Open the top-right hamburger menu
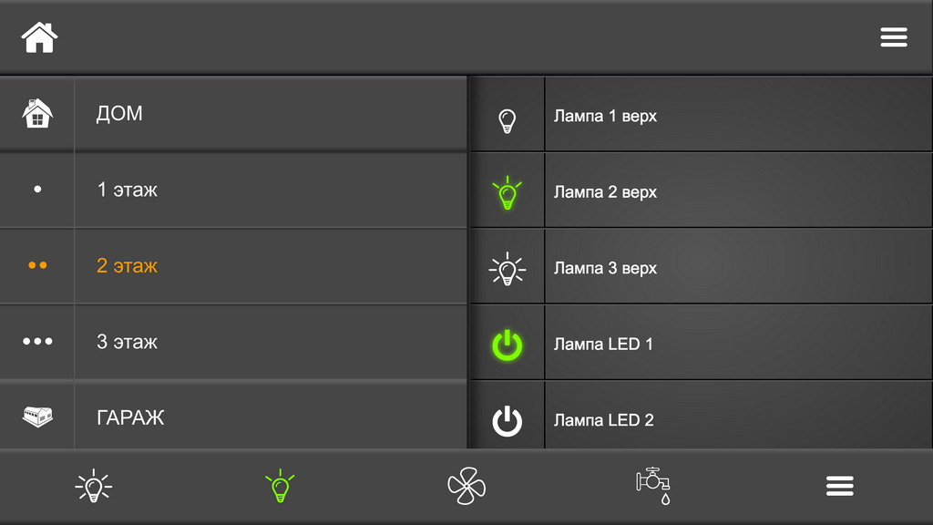 894,36
